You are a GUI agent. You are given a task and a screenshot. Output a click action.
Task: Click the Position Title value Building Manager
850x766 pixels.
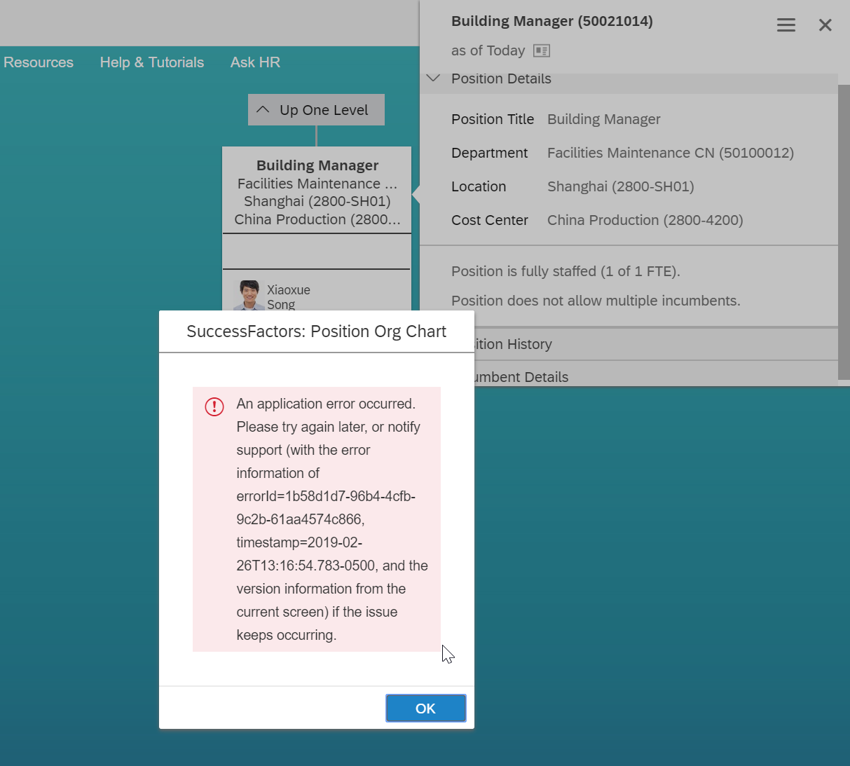(604, 119)
